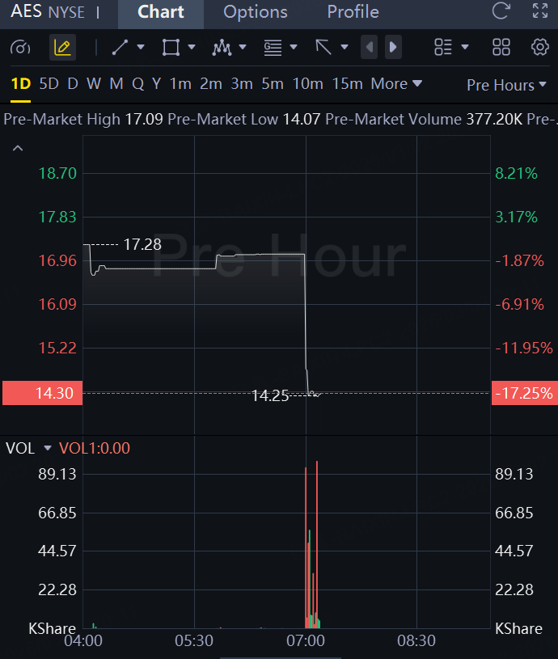Open chart settings gear icon

(540, 47)
